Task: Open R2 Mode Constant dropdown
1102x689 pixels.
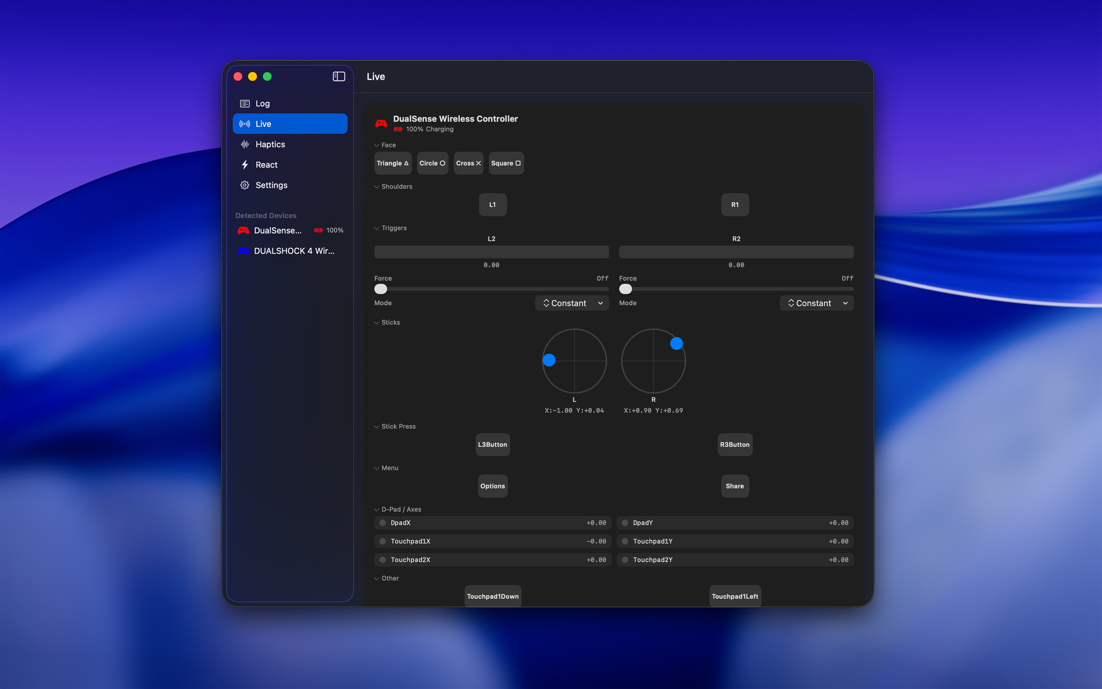Action: coord(817,304)
